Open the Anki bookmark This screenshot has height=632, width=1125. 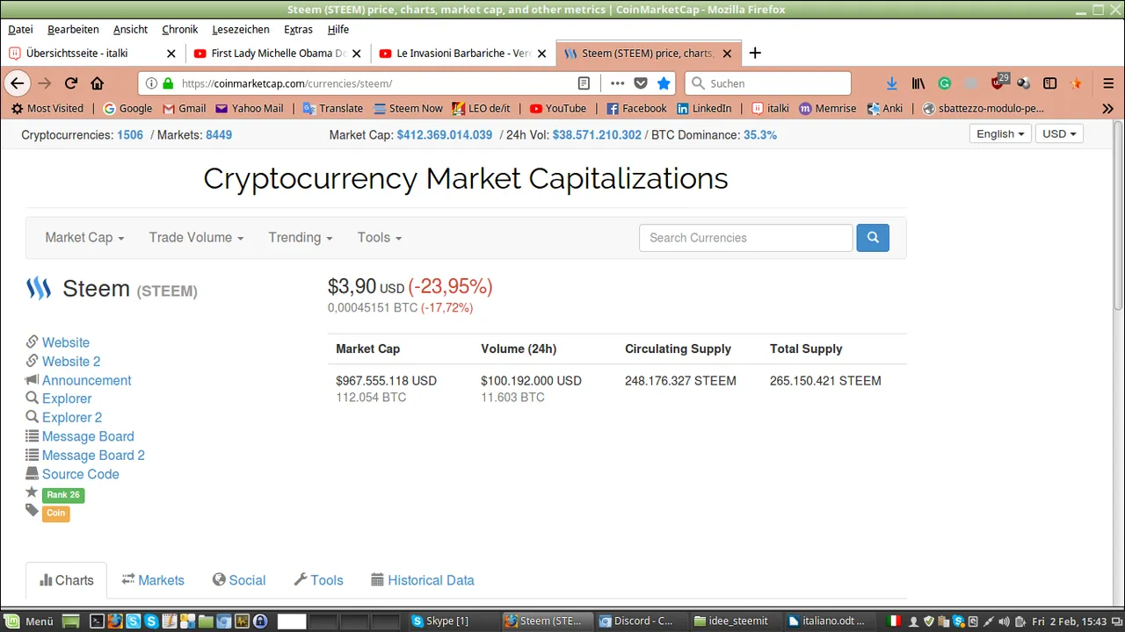pyautogui.click(x=885, y=109)
